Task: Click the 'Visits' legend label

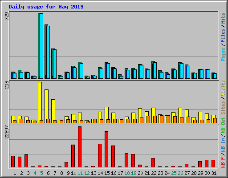Action: pos(223,88)
